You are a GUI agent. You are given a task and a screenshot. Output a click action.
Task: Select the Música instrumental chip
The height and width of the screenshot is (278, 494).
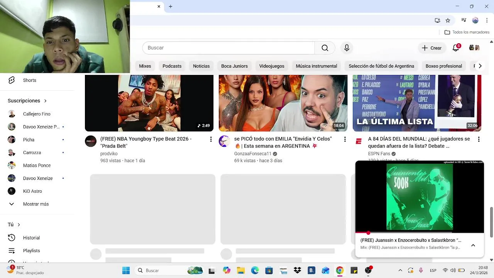coord(316,66)
